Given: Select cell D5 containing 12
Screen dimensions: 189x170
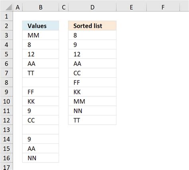Looking at the screenshot, I should tap(92, 54).
